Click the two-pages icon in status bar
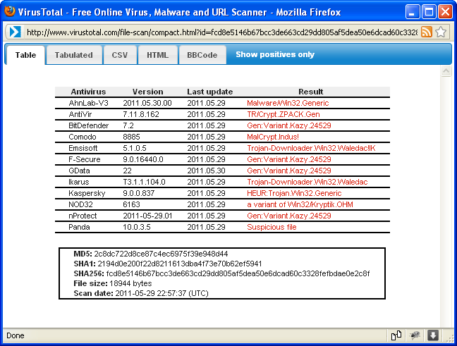The width and height of the screenshot is (457, 346). (397, 335)
